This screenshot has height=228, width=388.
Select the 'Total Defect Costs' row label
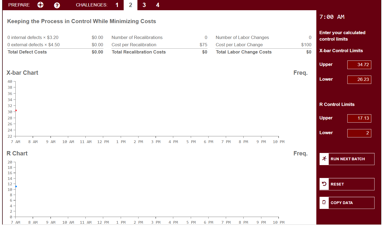coord(27,52)
